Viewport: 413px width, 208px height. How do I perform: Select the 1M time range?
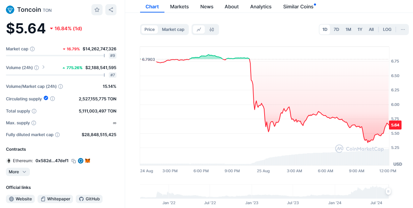pos(348,30)
